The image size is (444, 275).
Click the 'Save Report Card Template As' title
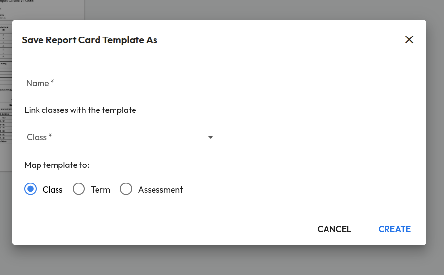(x=90, y=40)
